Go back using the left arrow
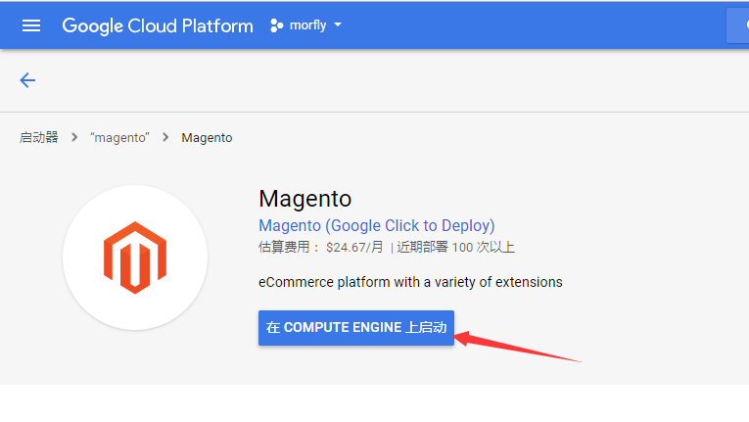 click(x=27, y=80)
